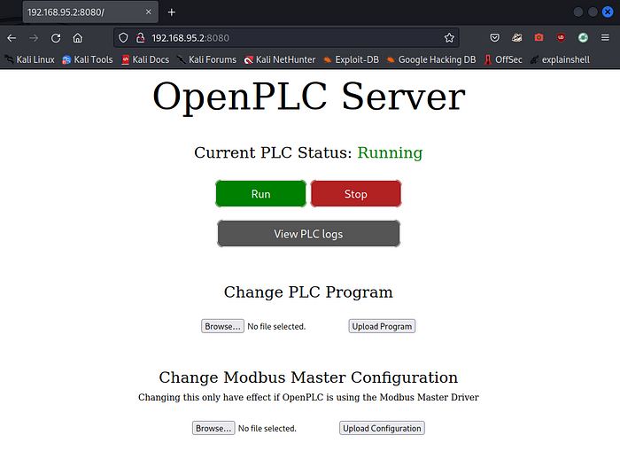The width and height of the screenshot is (620, 459).
Task: Close the browser window with blue X
Action: pyautogui.click(x=608, y=12)
